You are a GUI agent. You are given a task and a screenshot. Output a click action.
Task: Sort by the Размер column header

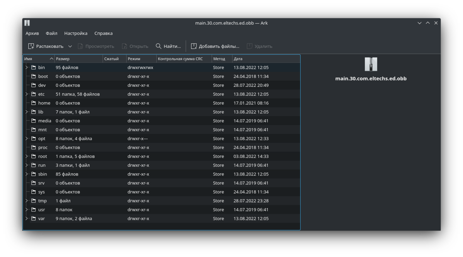click(77, 59)
